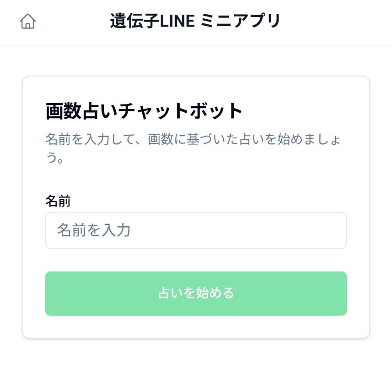Start the fortune telling with the green button
The width and height of the screenshot is (392, 388).
(x=196, y=293)
